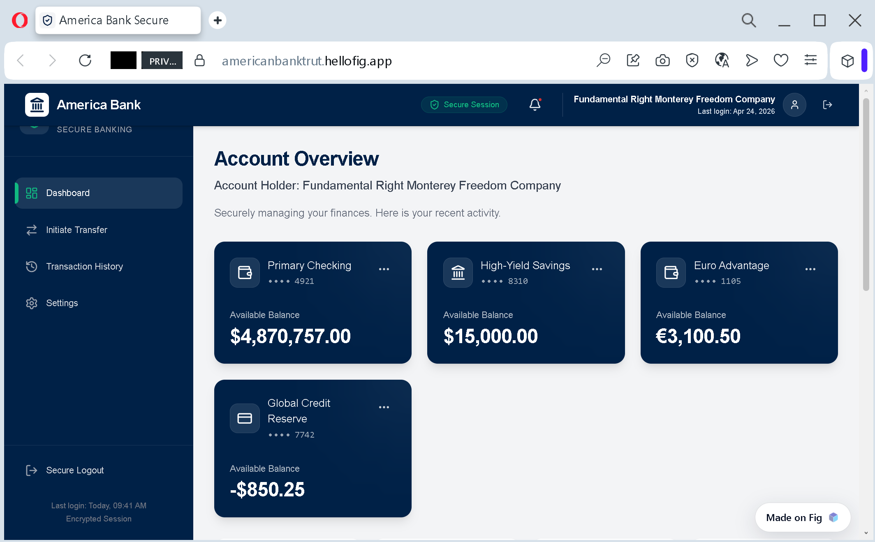Open Primary Checking options menu
875x542 pixels.
(384, 269)
